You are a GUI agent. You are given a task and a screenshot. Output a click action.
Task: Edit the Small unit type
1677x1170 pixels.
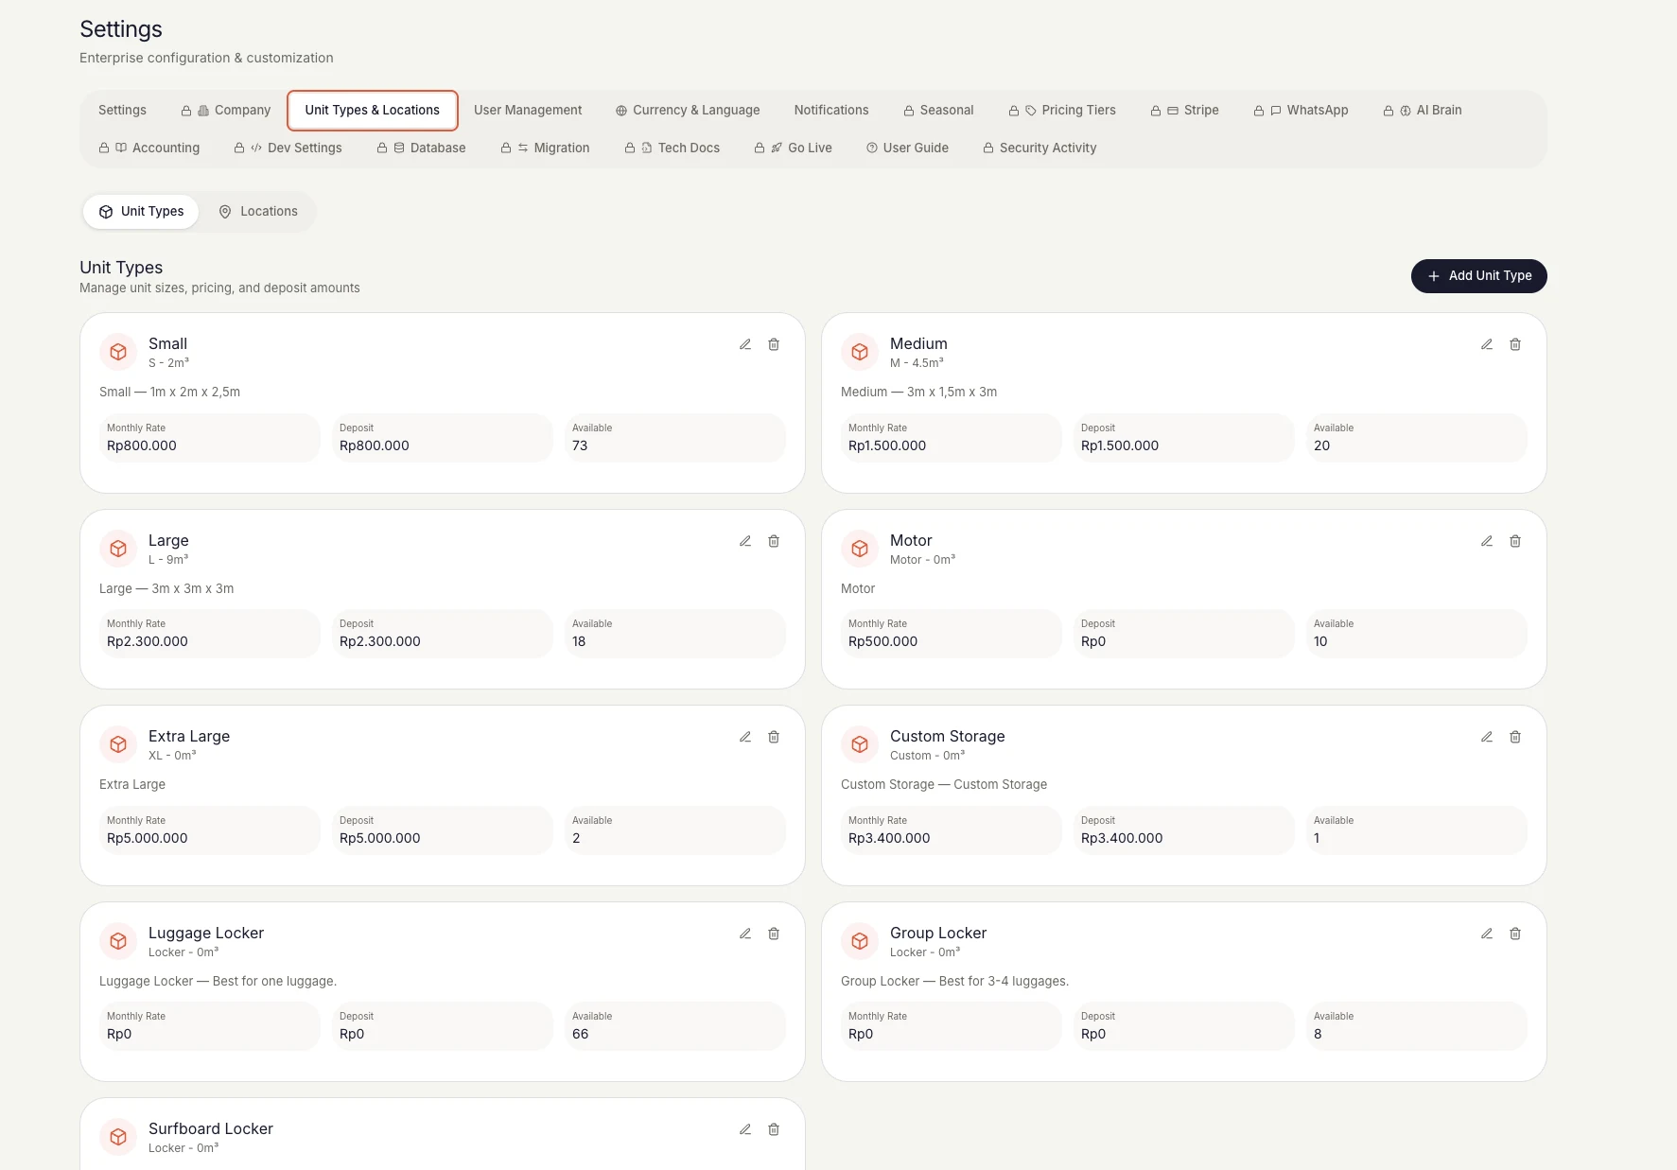point(745,344)
